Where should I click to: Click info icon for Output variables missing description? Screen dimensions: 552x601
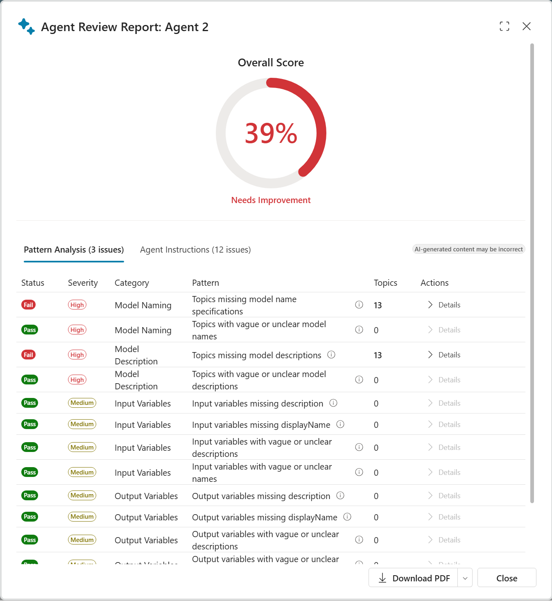click(x=340, y=495)
